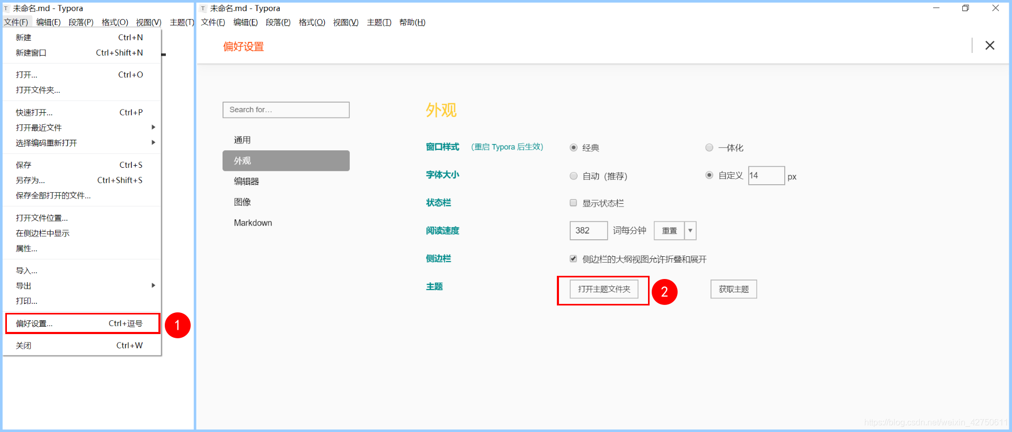Open 段落(P) menu in left window
Screen dimensions: 1012x432
(x=81, y=22)
